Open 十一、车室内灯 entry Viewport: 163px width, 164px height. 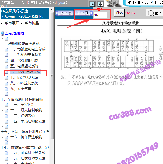click(22, 104)
